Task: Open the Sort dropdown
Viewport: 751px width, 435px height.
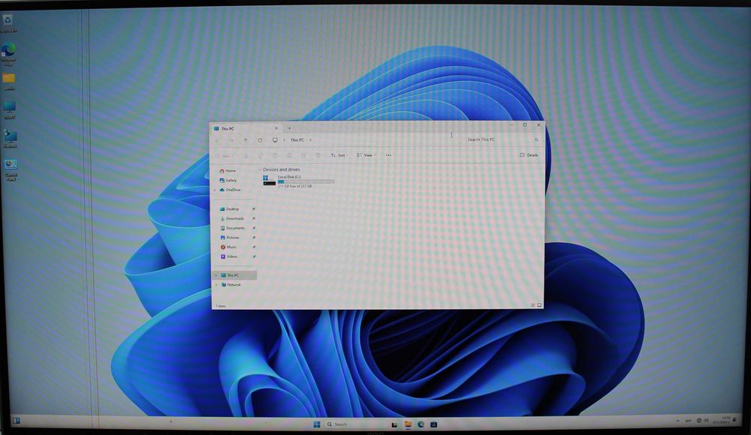Action: coord(339,155)
